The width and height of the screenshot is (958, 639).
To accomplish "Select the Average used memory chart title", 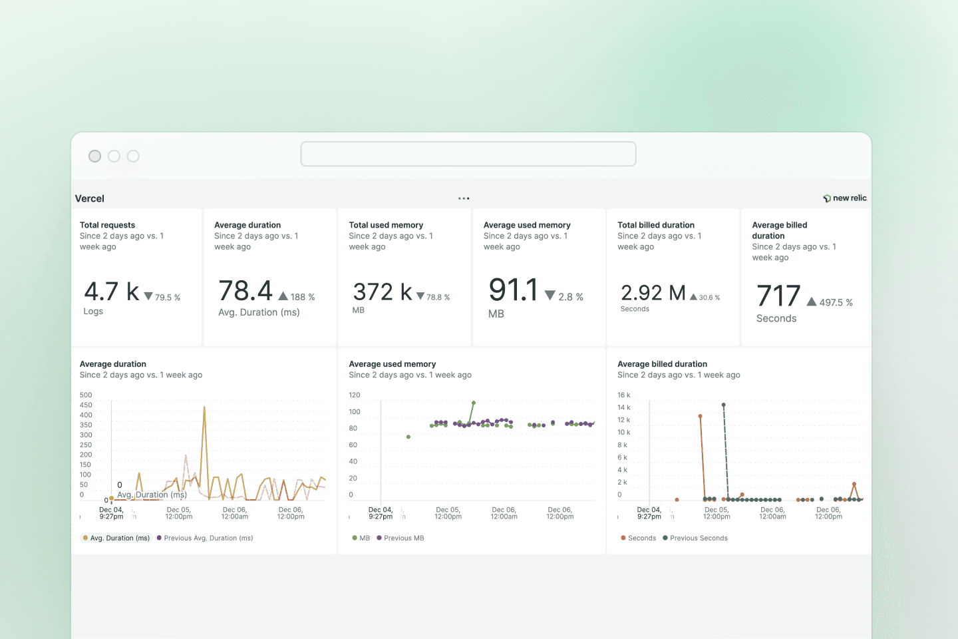I will click(393, 364).
